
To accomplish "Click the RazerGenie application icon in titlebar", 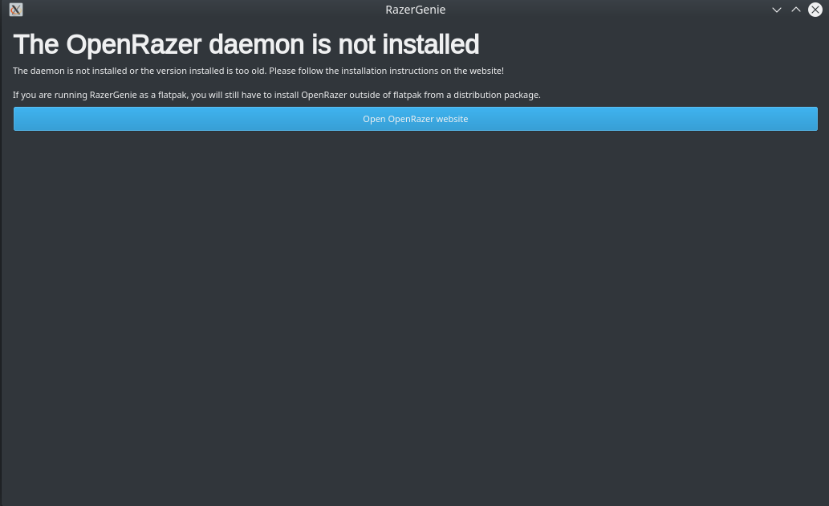I will [16, 10].
